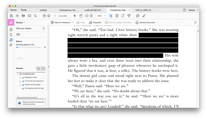Close the Redact toolbar
Viewport: 207px width, 119px height.
pyautogui.click(x=195, y=22)
